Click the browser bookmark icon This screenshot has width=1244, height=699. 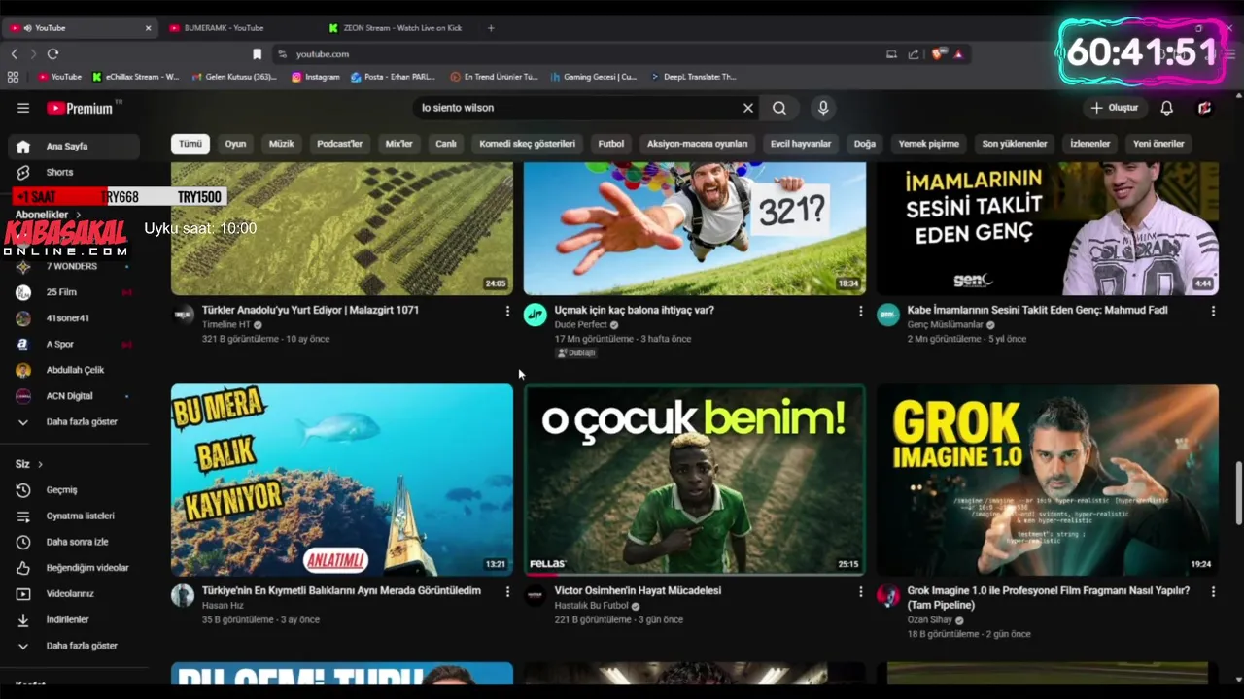tap(257, 54)
